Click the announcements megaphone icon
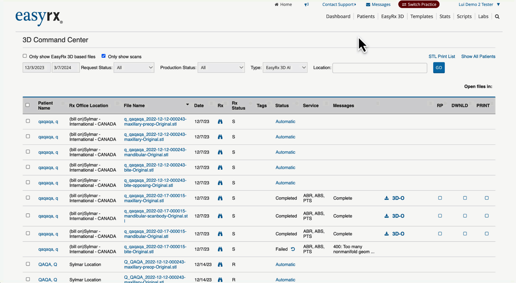516x283 pixels. coord(307,5)
